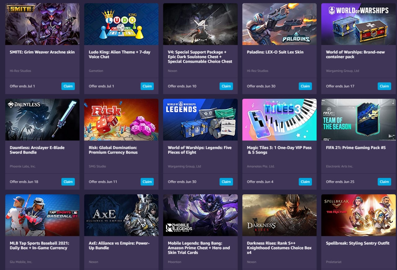397x270 pixels.
Task: Open the Darkness Rises artwork thumbnail
Action: pos(279,215)
